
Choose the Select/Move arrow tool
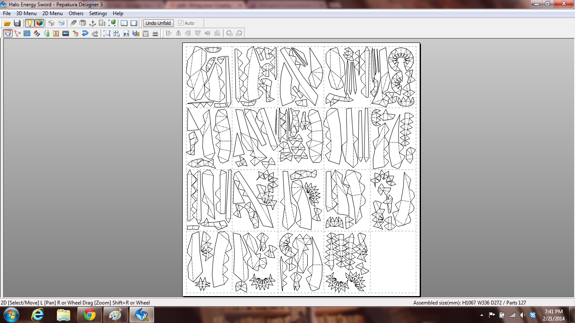(x=8, y=34)
